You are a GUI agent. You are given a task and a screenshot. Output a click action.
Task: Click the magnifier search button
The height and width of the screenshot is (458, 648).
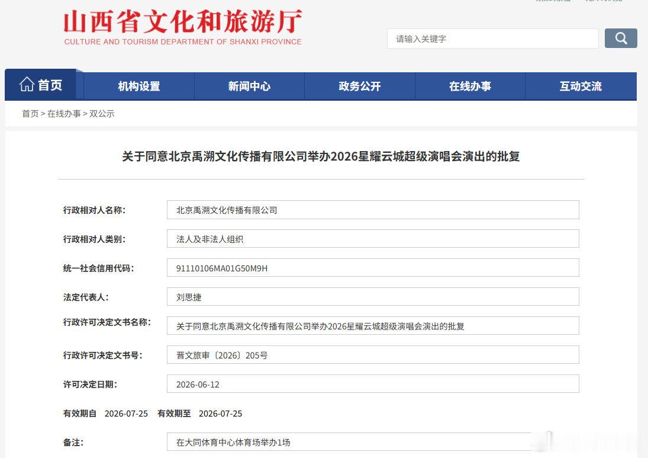click(621, 39)
